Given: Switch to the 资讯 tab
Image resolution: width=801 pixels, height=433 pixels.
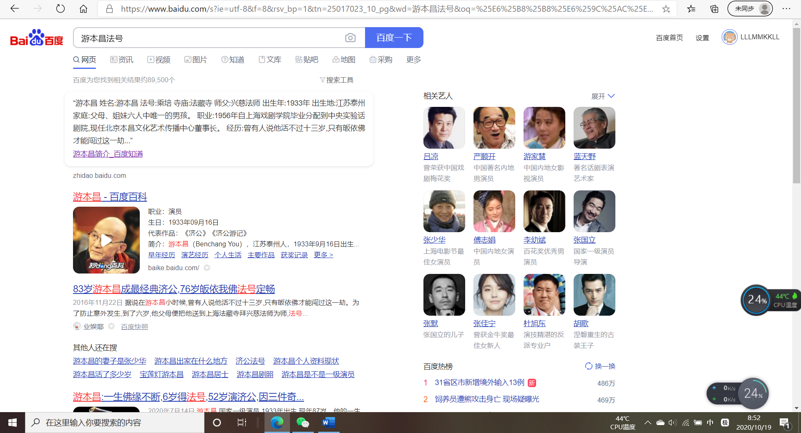Looking at the screenshot, I should tap(122, 60).
